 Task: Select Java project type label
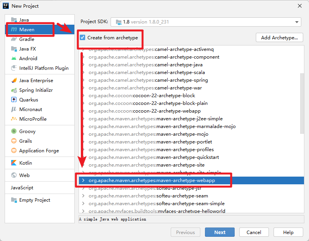point(24,20)
